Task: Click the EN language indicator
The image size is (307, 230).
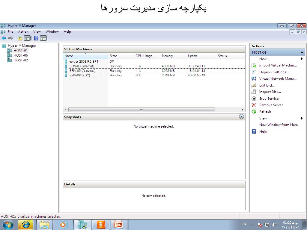Action: click(244, 224)
